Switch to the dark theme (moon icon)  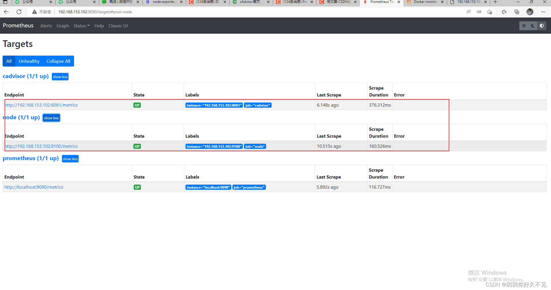(533, 26)
